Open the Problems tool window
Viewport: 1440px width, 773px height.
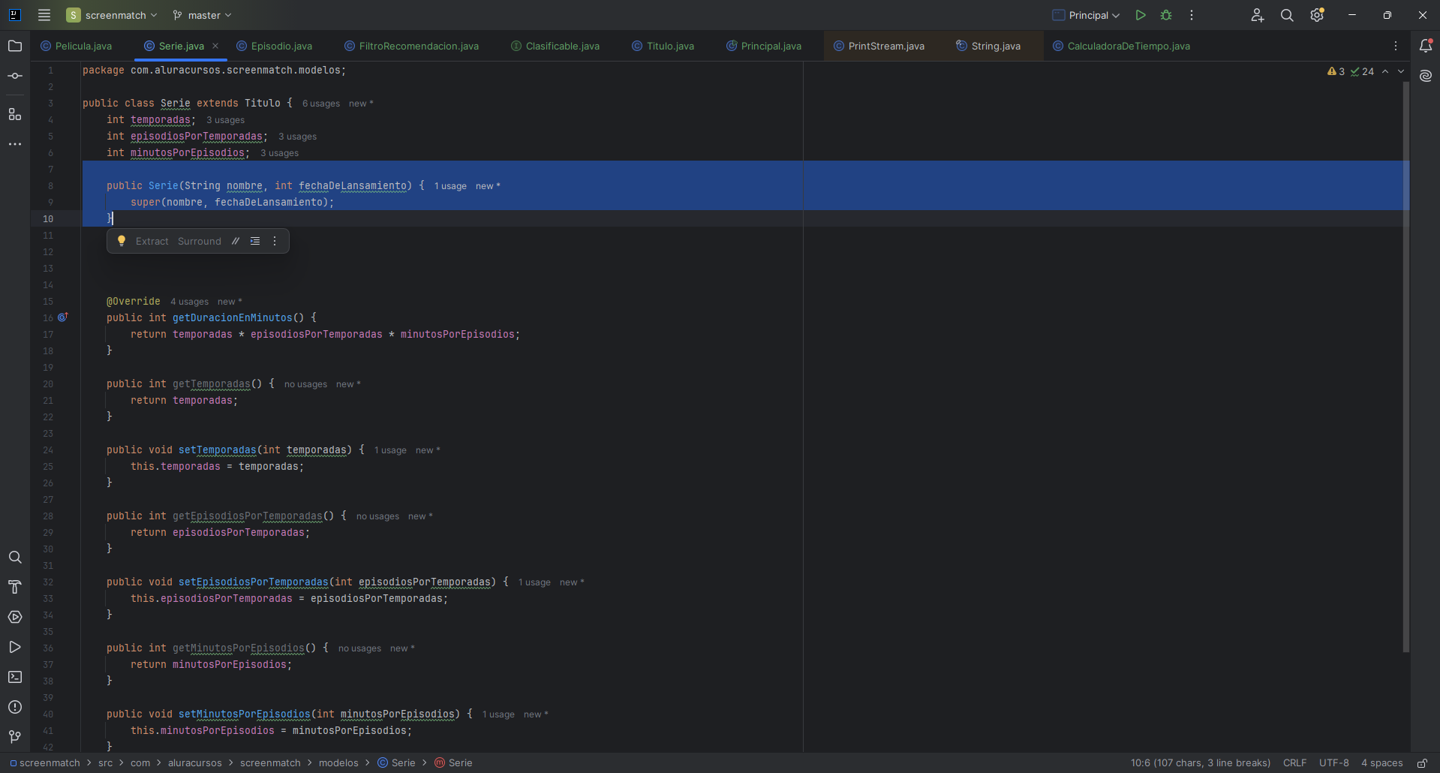click(x=15, y=707)
